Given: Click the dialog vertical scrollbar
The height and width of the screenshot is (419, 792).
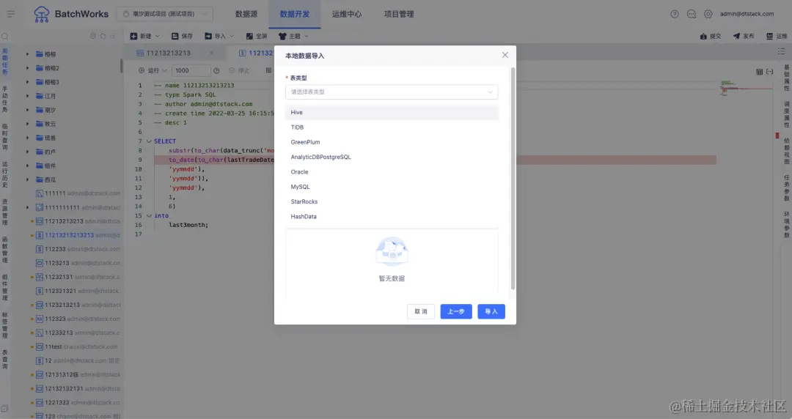Looking at the screenshot, I should click(513, 179).
